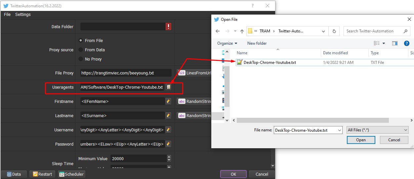This screenshot has width=414, height=179.
Task: Click the Username pattern field
Action: [x=123, y=130]
